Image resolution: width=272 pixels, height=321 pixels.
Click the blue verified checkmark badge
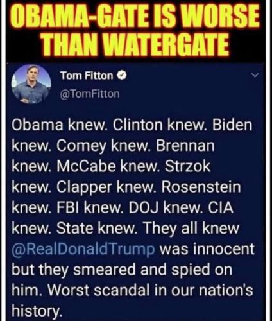[122, 76]
